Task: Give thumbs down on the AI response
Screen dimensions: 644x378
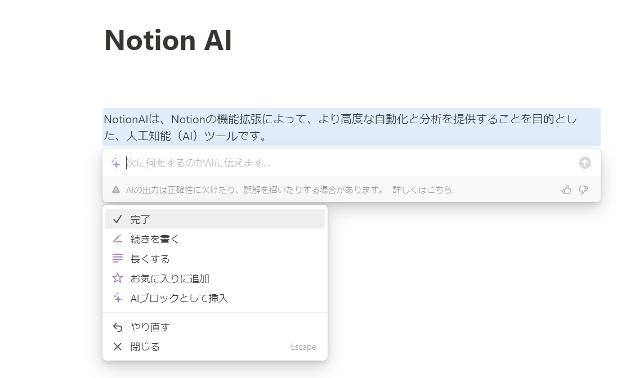Action: tap(583, 190)
